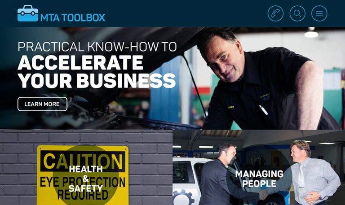
Task: Open the Health & Safety tile label
Action: pos(86,179)
